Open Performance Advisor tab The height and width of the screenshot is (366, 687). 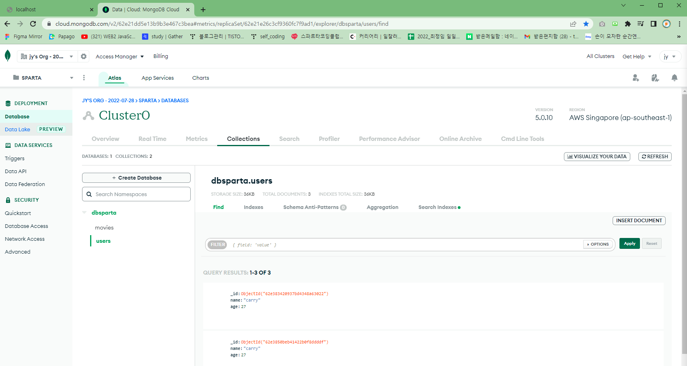pyautogui.click(x=389, y=139)
